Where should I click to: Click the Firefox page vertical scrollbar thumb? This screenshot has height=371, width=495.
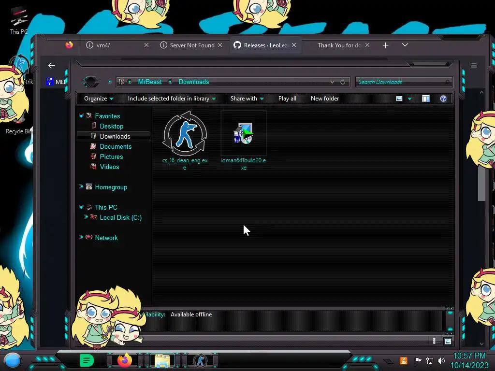481,183
